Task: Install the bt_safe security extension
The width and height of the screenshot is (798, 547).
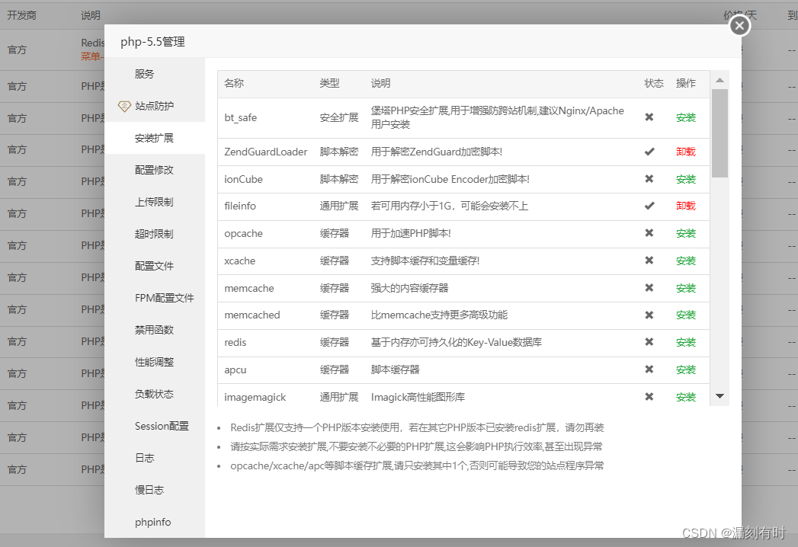Action: tap(684, 117)
